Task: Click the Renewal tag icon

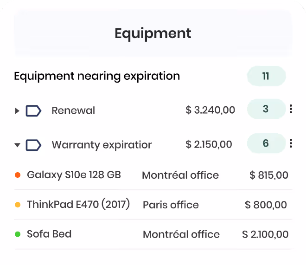Action: click(x=33, y=111)
